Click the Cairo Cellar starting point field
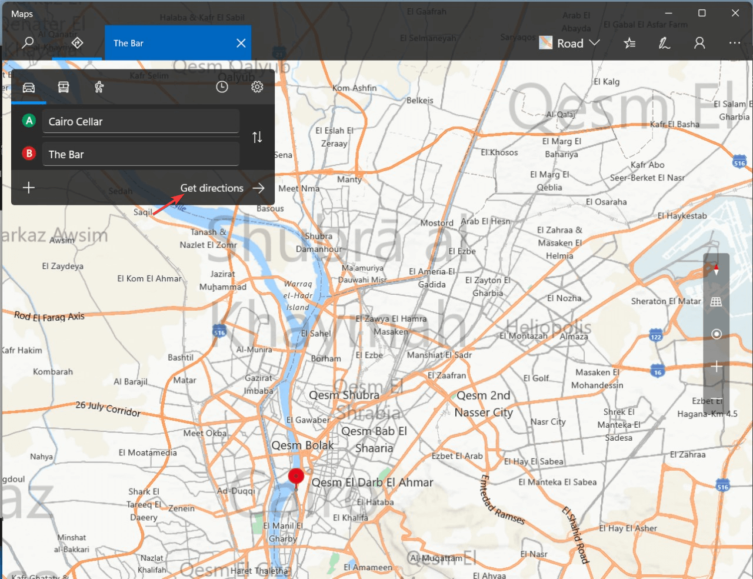This screenshot has height=579, width=753. tap(141, 122)
